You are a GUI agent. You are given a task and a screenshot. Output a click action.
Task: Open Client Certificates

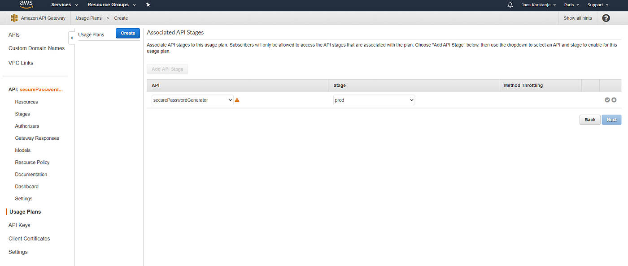(29, 239)
